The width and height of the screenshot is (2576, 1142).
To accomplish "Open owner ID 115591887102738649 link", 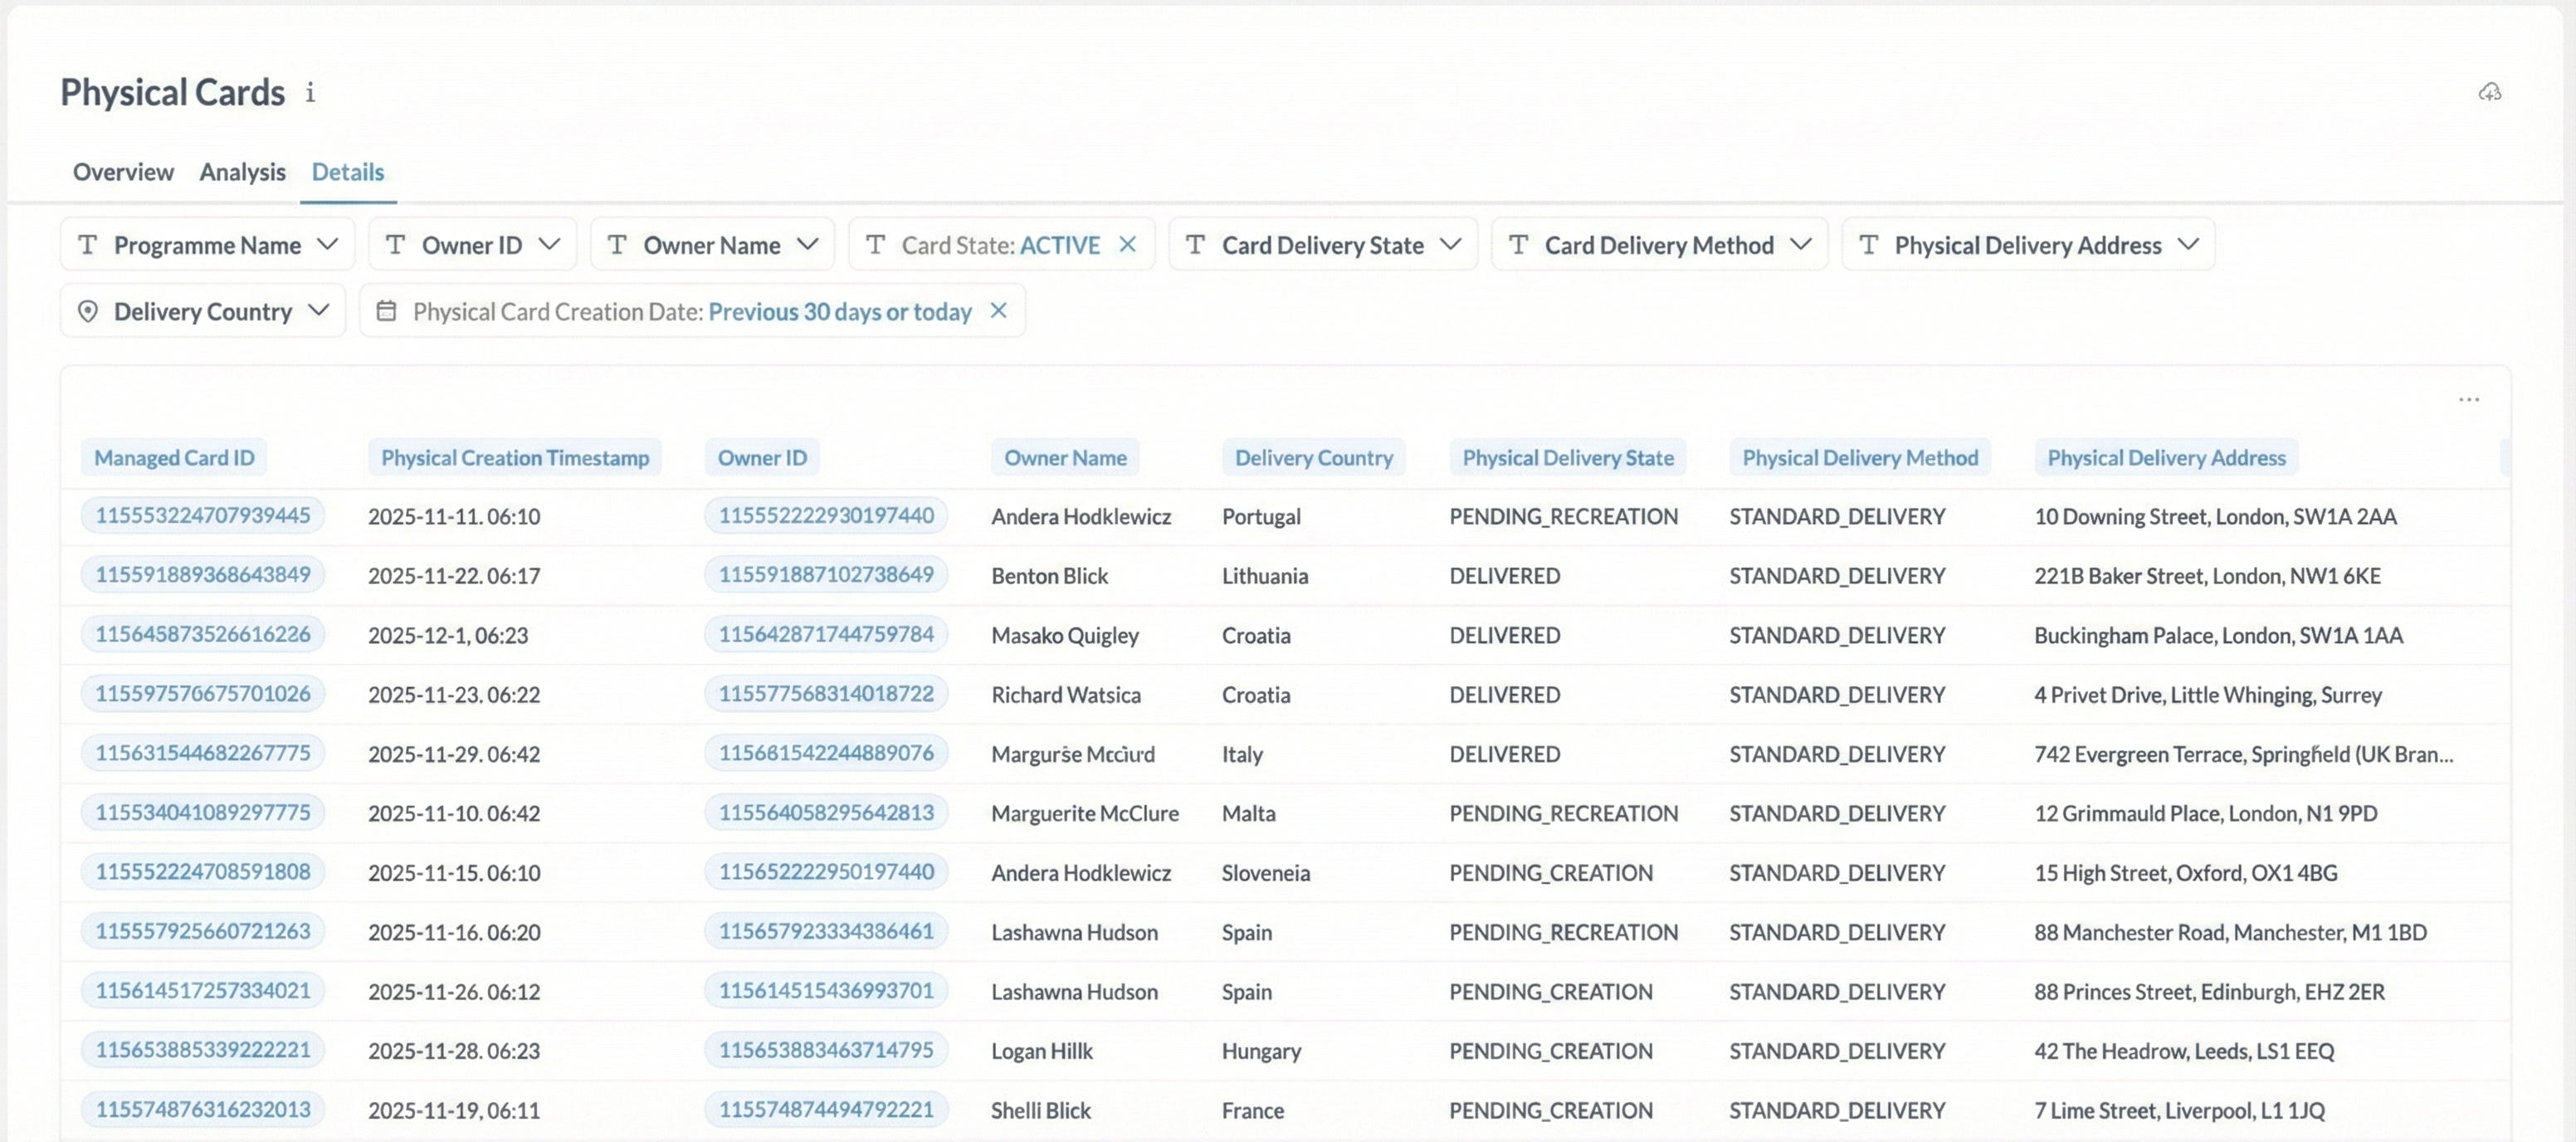I will tap(826, 575).
